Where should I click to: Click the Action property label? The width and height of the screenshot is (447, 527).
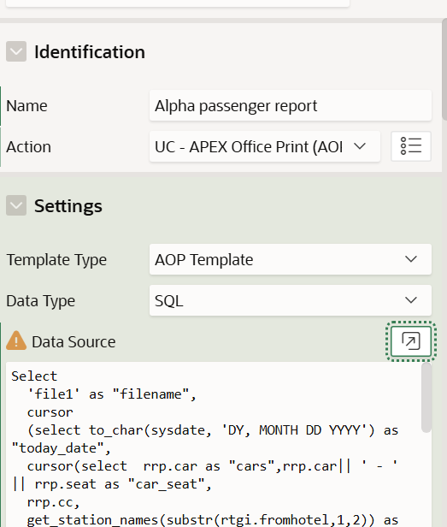[28, 147]
